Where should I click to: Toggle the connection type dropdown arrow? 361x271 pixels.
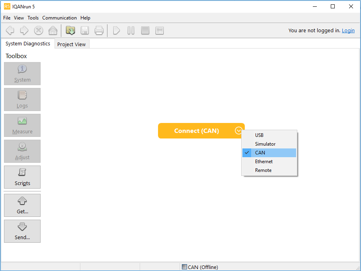238,131
